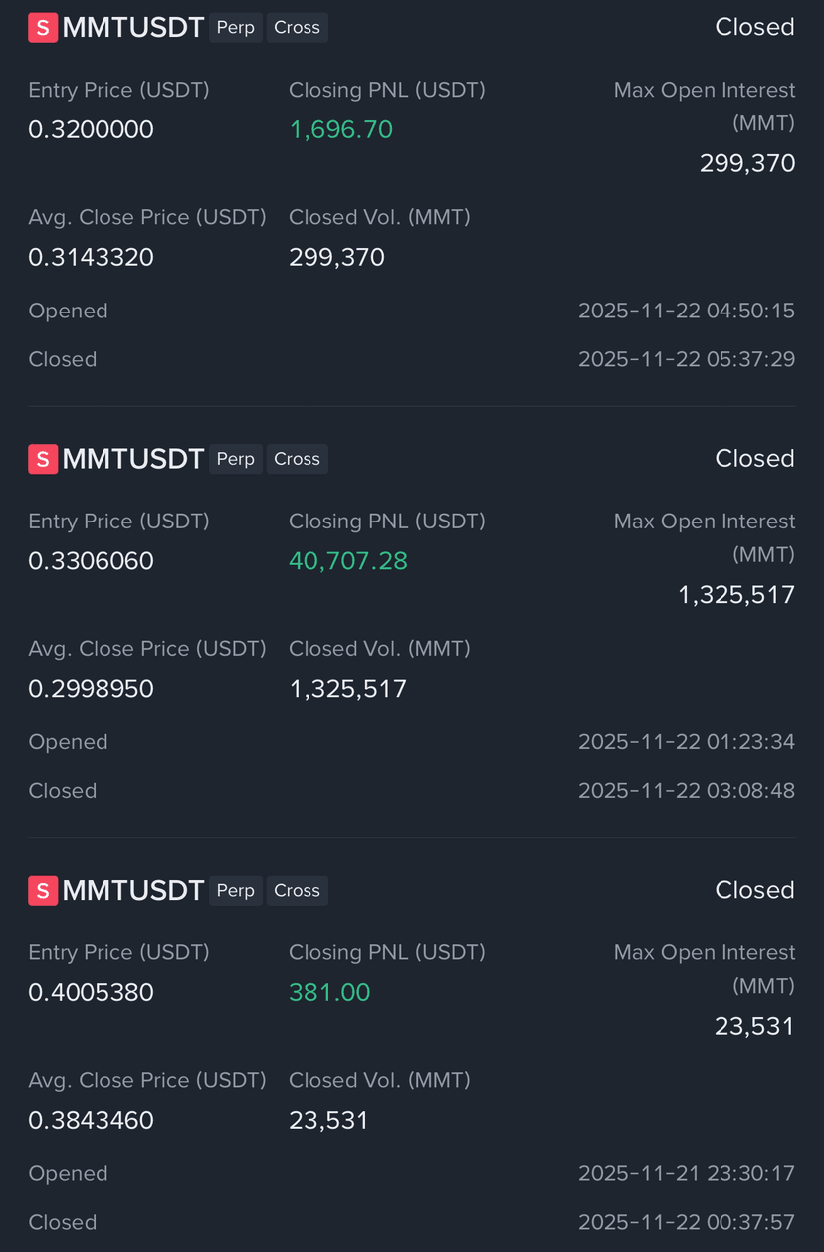Click the entry price 0.3306060
The image size is (824, 1252).
[x=91, y=561]
